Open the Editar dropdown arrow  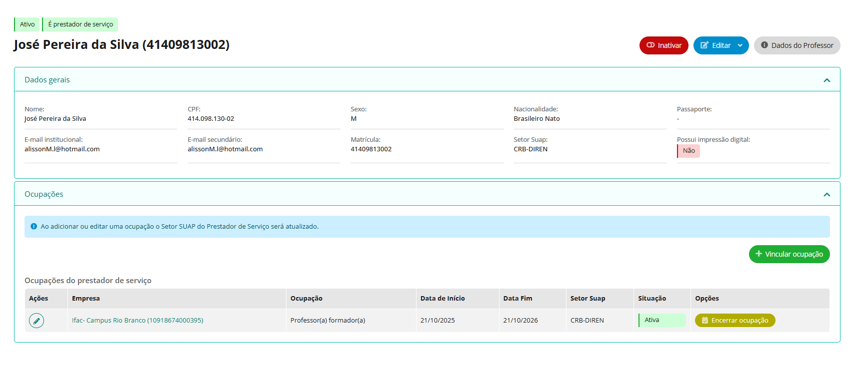click(x=740, y=45)
